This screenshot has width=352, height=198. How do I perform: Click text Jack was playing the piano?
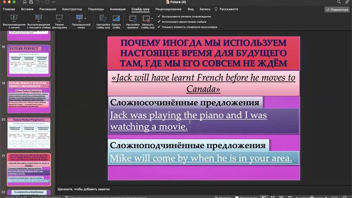(x=188, y=121)
